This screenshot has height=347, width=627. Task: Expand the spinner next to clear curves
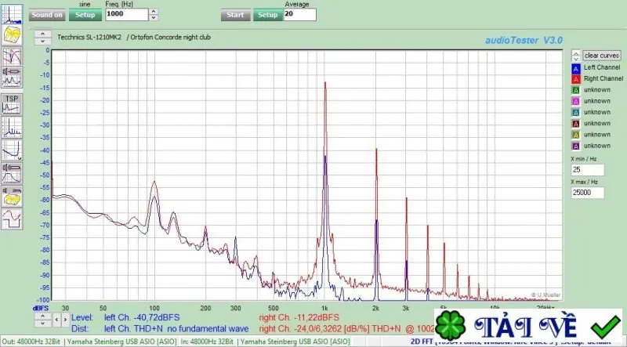[x=576, y=56]
